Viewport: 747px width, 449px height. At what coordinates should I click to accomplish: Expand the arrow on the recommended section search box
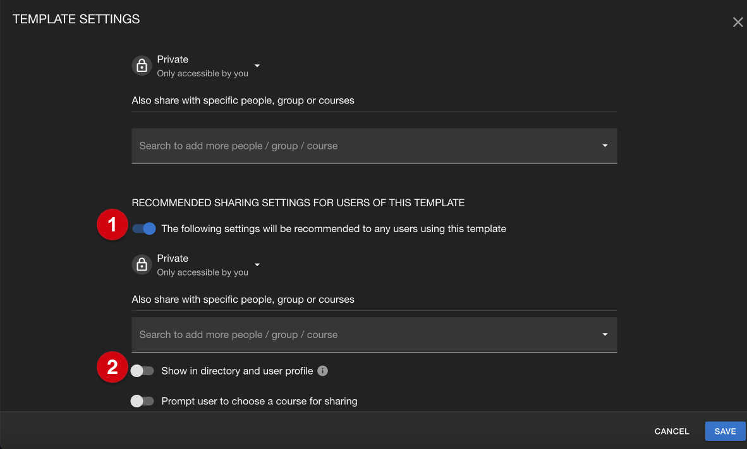coord(605,335)
